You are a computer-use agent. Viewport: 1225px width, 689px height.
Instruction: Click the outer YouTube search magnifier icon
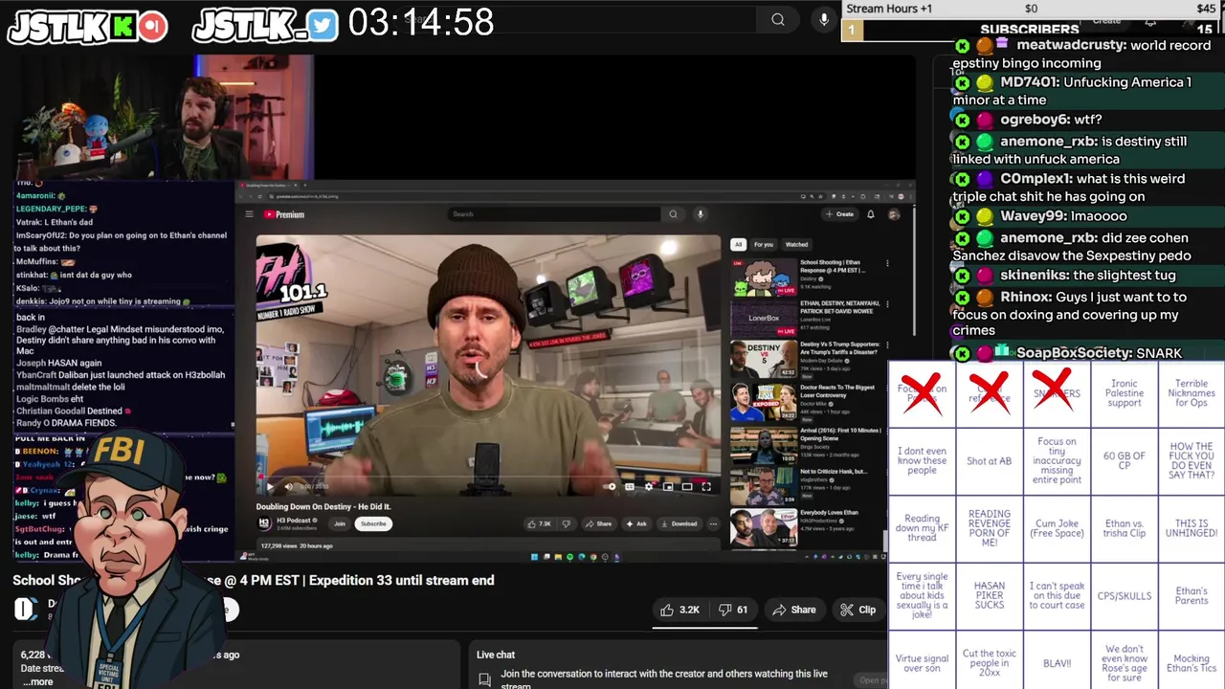point(778,19)
